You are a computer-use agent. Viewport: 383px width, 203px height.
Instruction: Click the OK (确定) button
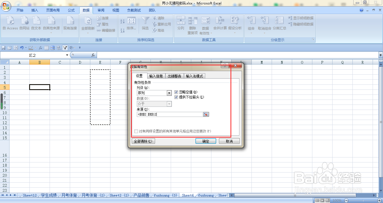(206, 141)
